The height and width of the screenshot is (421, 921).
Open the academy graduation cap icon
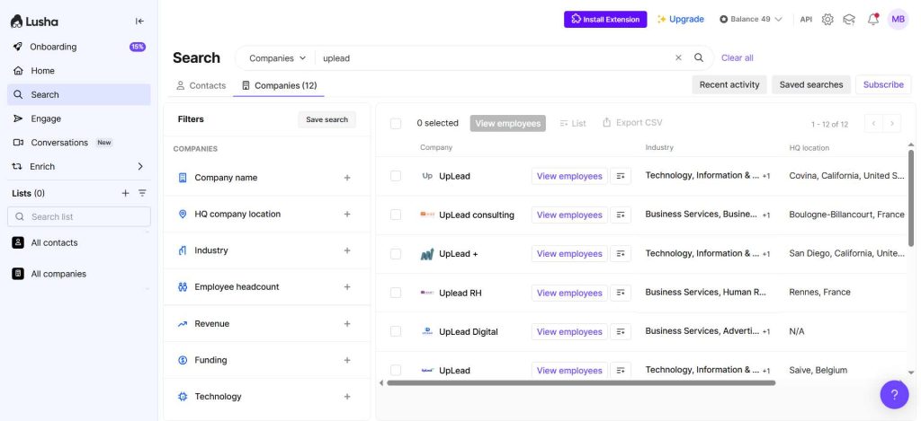849,20
